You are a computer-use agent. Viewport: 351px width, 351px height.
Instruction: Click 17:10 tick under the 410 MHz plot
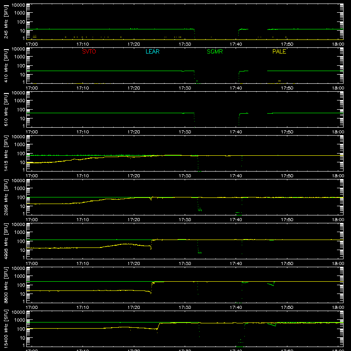click(x=82, y=88)
